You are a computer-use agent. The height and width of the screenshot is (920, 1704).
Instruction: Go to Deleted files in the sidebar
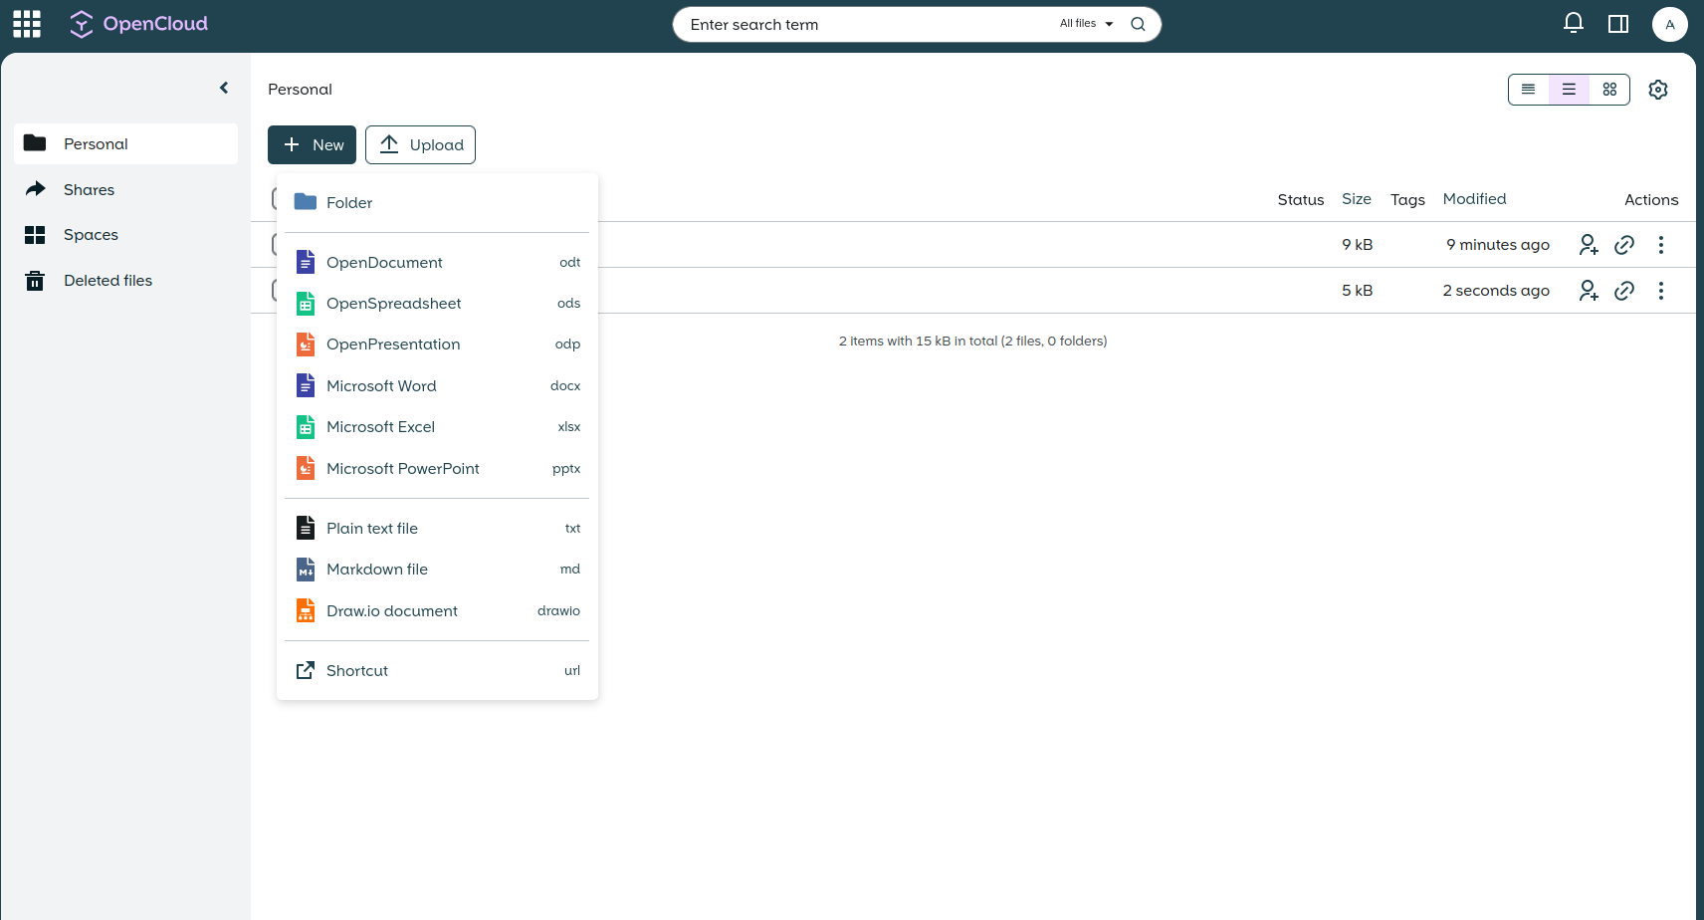coord(125,281)
